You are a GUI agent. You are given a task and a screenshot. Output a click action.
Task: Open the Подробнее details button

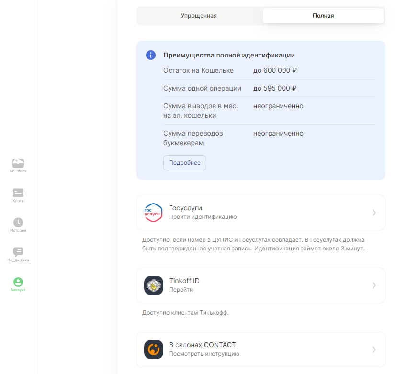point(185,163)
